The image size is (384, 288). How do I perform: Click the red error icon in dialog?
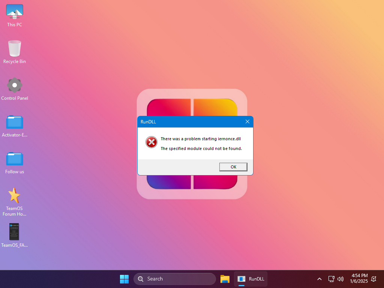click(151, 142)
